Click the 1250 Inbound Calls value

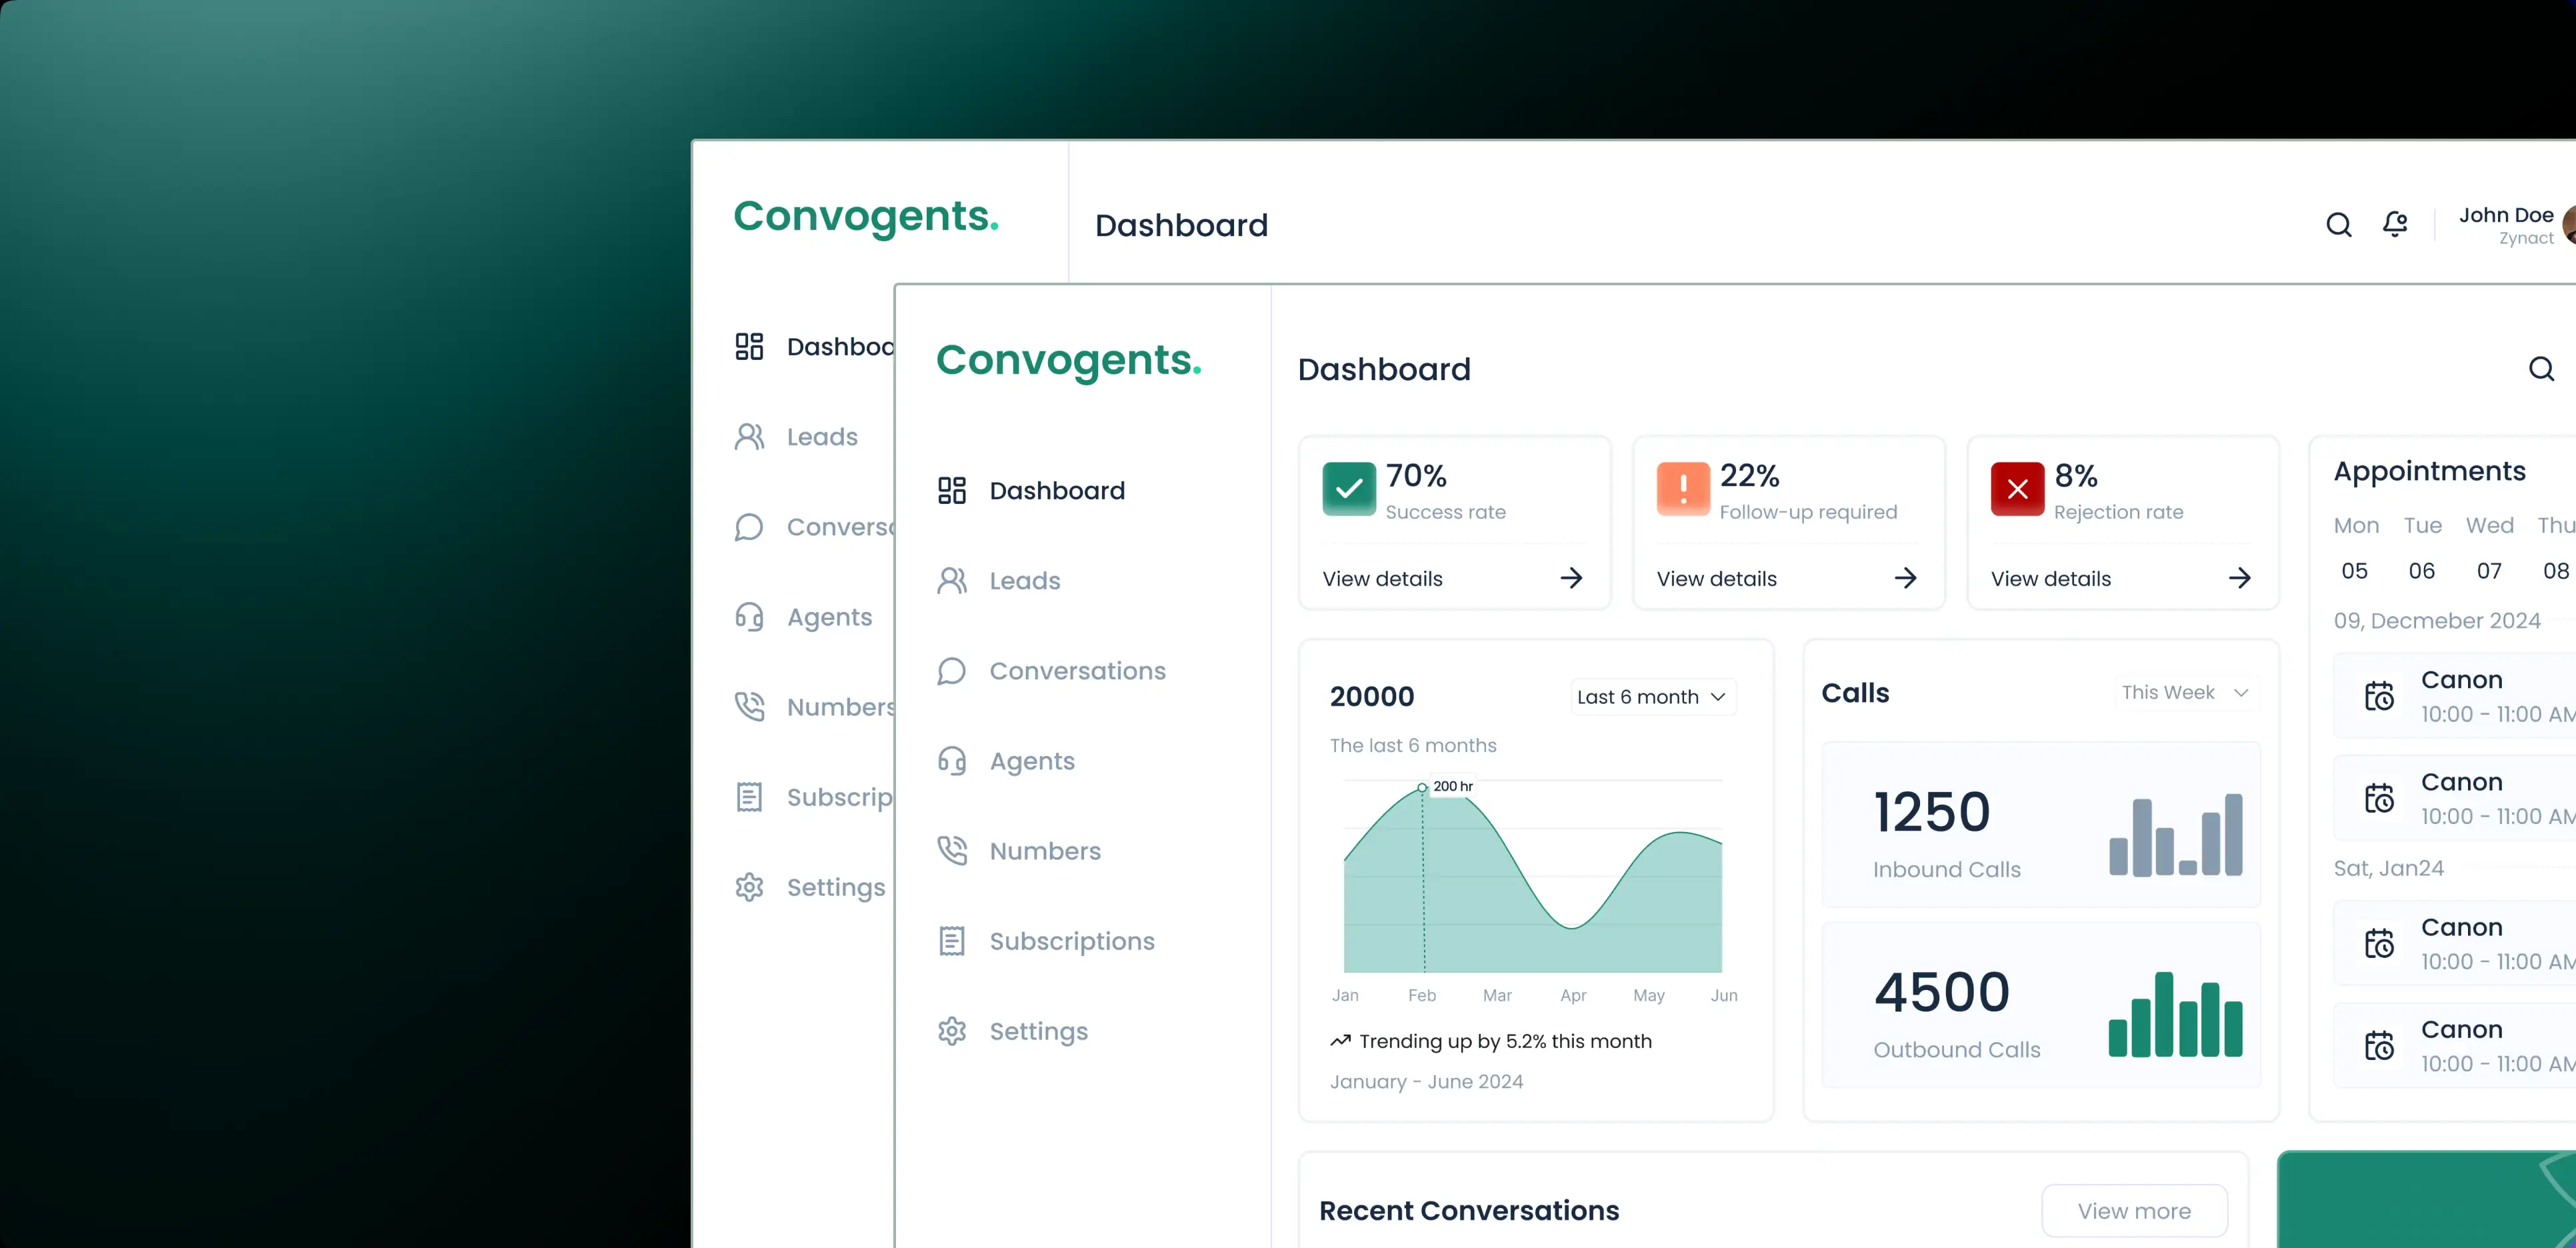point(1931,811)
